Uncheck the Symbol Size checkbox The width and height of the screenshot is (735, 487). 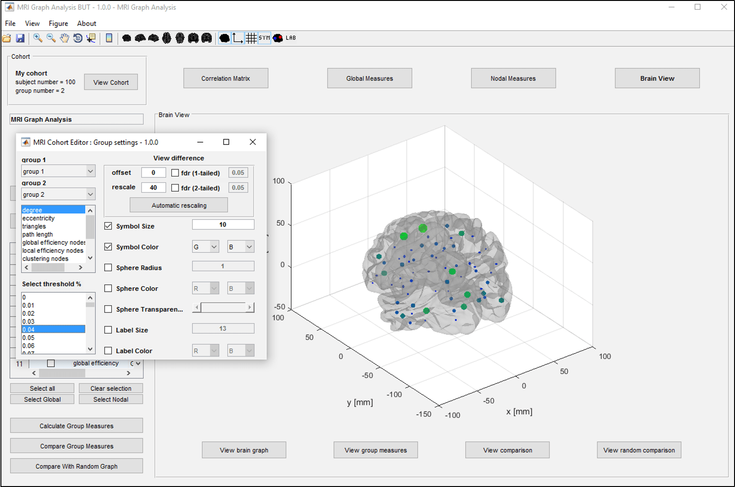[108, 226]
